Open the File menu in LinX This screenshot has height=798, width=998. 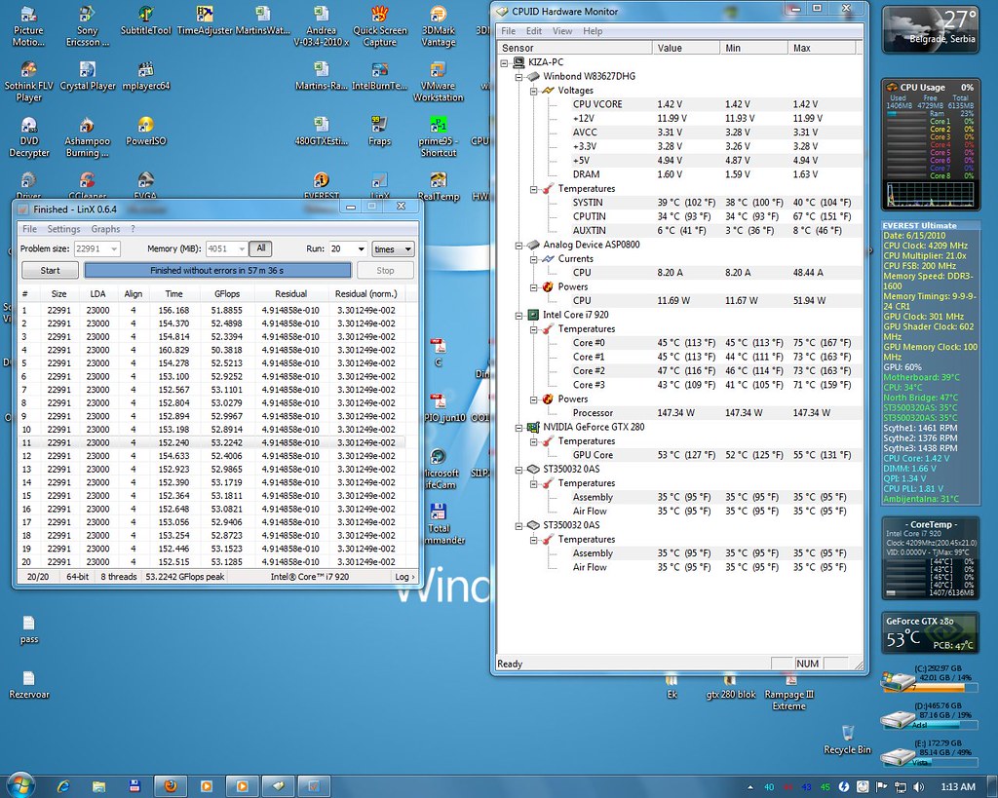[x=29, y=229]
